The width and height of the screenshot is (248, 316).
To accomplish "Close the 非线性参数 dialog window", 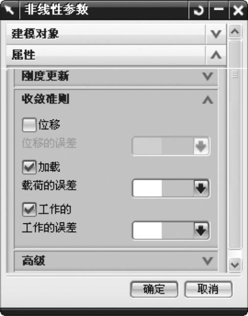I will pyautogui.click(x=238, y=10).
